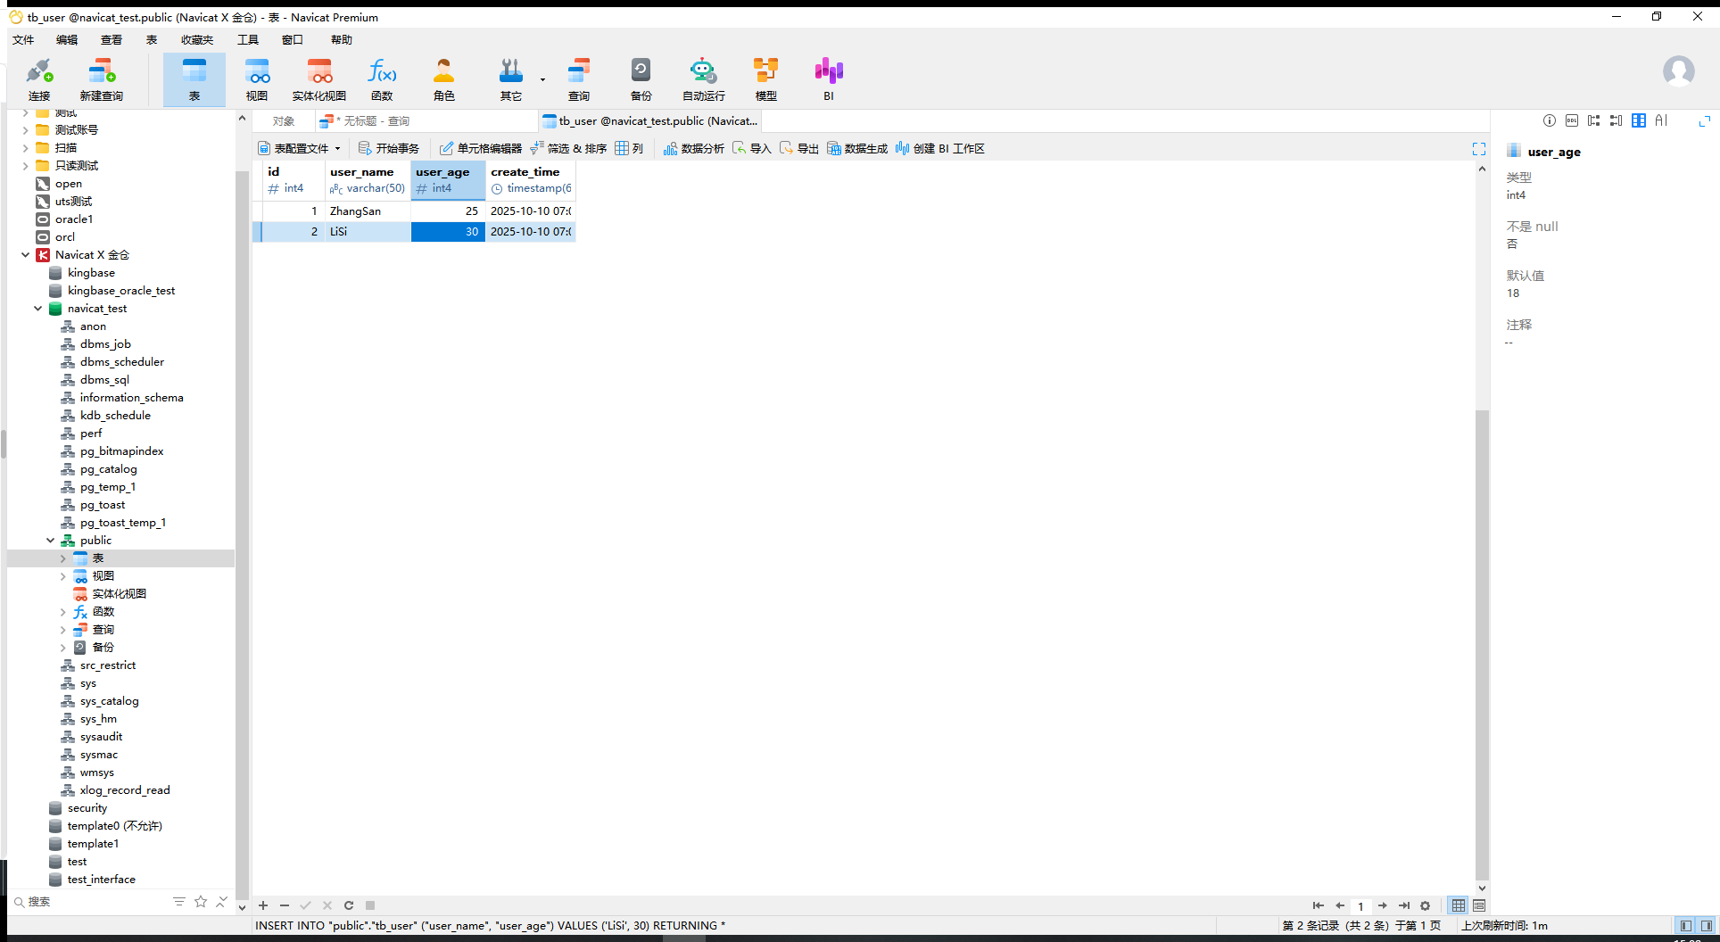1720x942 pixels.
Task: Select the 表 (Table) toolbar icon
Action: pos(194,79)
